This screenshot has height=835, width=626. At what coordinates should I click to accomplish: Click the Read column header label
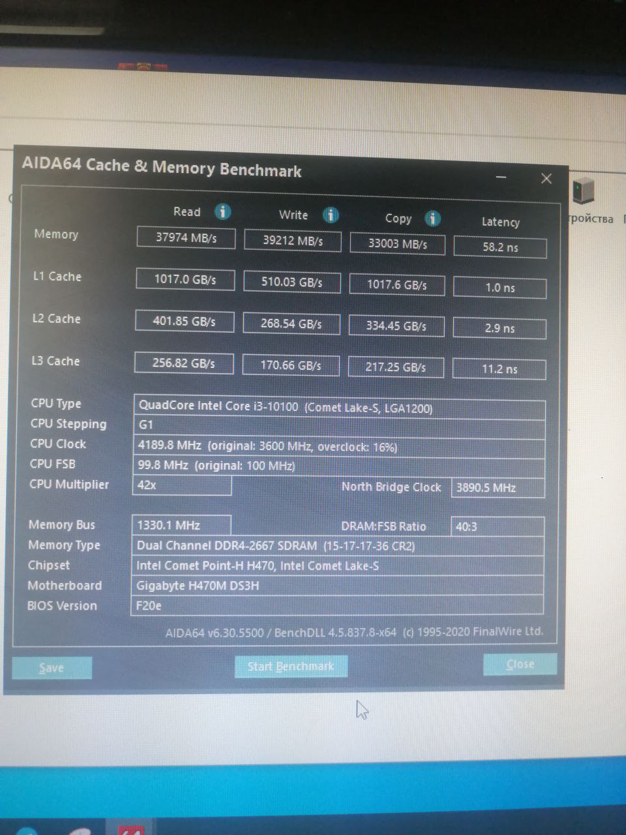(186, 211)
